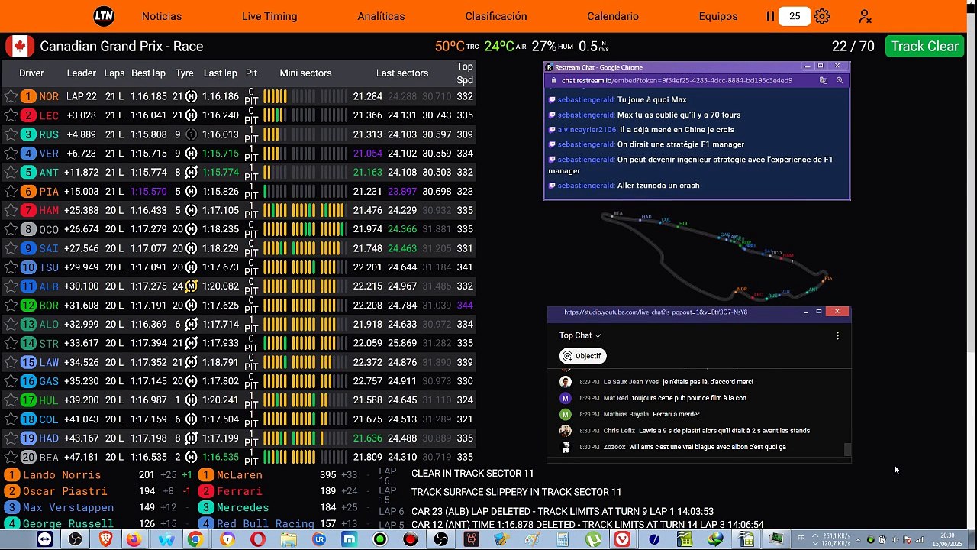
Task: Open the Analíticas section
Action: 381,16
